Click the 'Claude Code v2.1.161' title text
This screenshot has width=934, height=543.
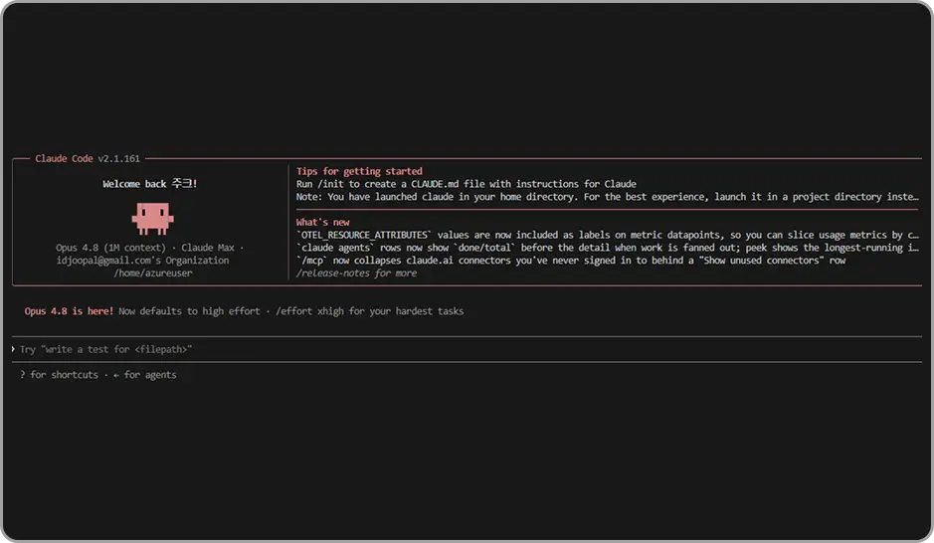88,158
